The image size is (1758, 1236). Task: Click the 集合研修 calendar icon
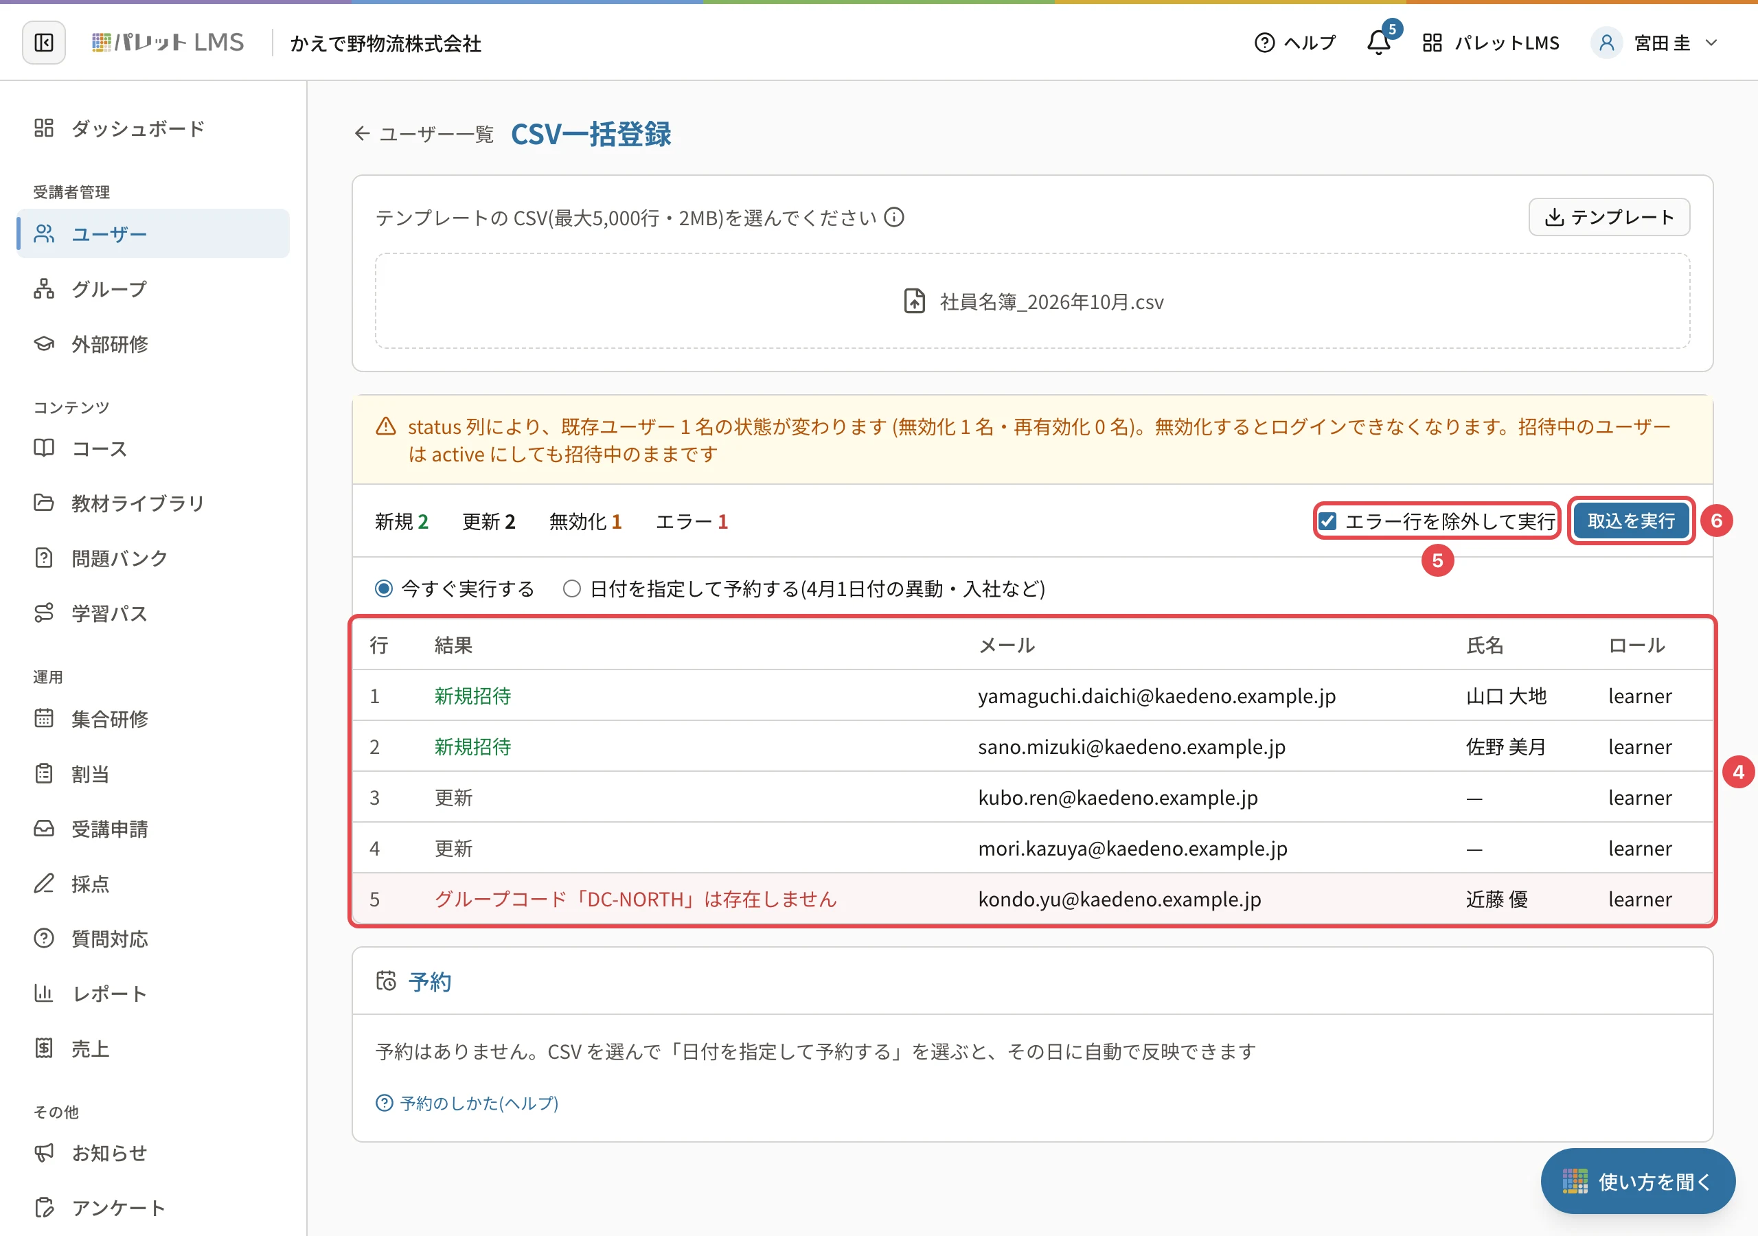coord(44,718)
